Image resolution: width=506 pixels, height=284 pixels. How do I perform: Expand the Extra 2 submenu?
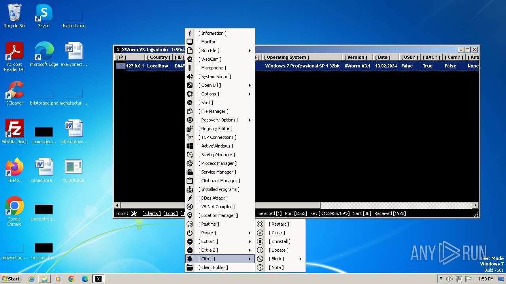[x=250, y=250]
